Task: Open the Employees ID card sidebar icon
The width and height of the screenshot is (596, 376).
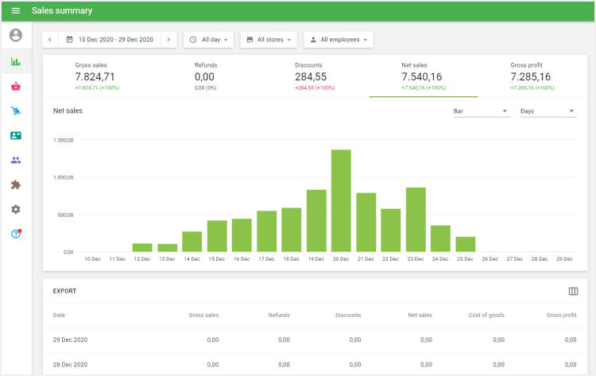Action: 16,136
